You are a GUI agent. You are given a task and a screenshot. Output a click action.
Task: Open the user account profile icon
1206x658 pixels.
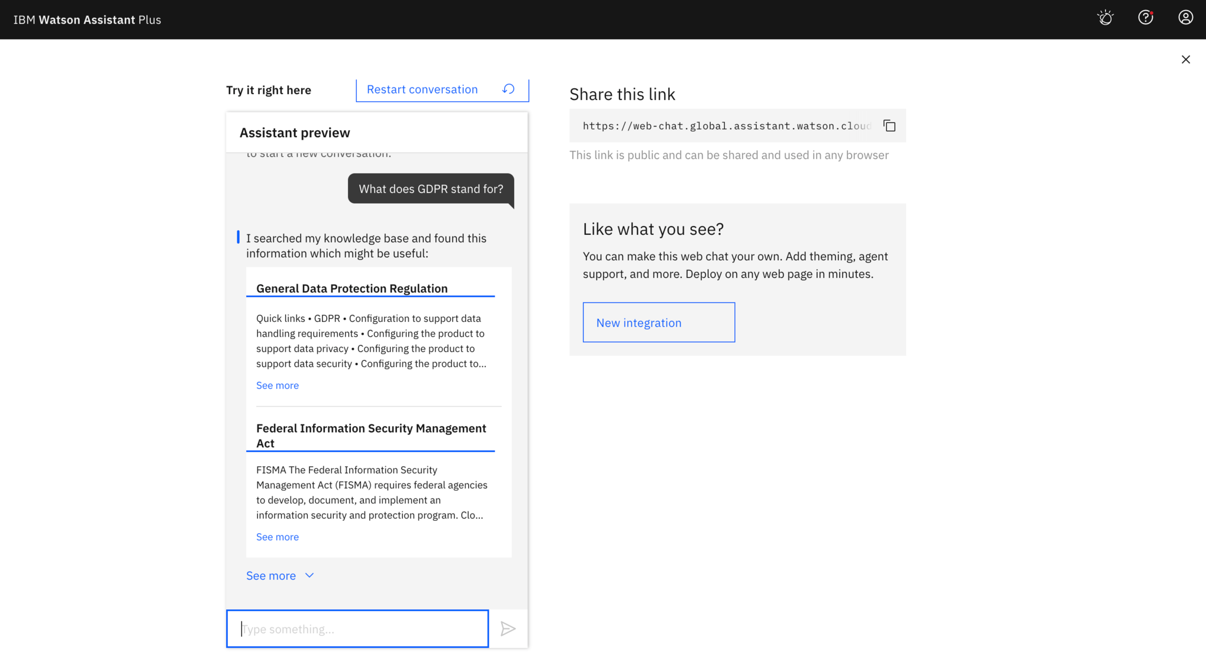pos(1185,18)
